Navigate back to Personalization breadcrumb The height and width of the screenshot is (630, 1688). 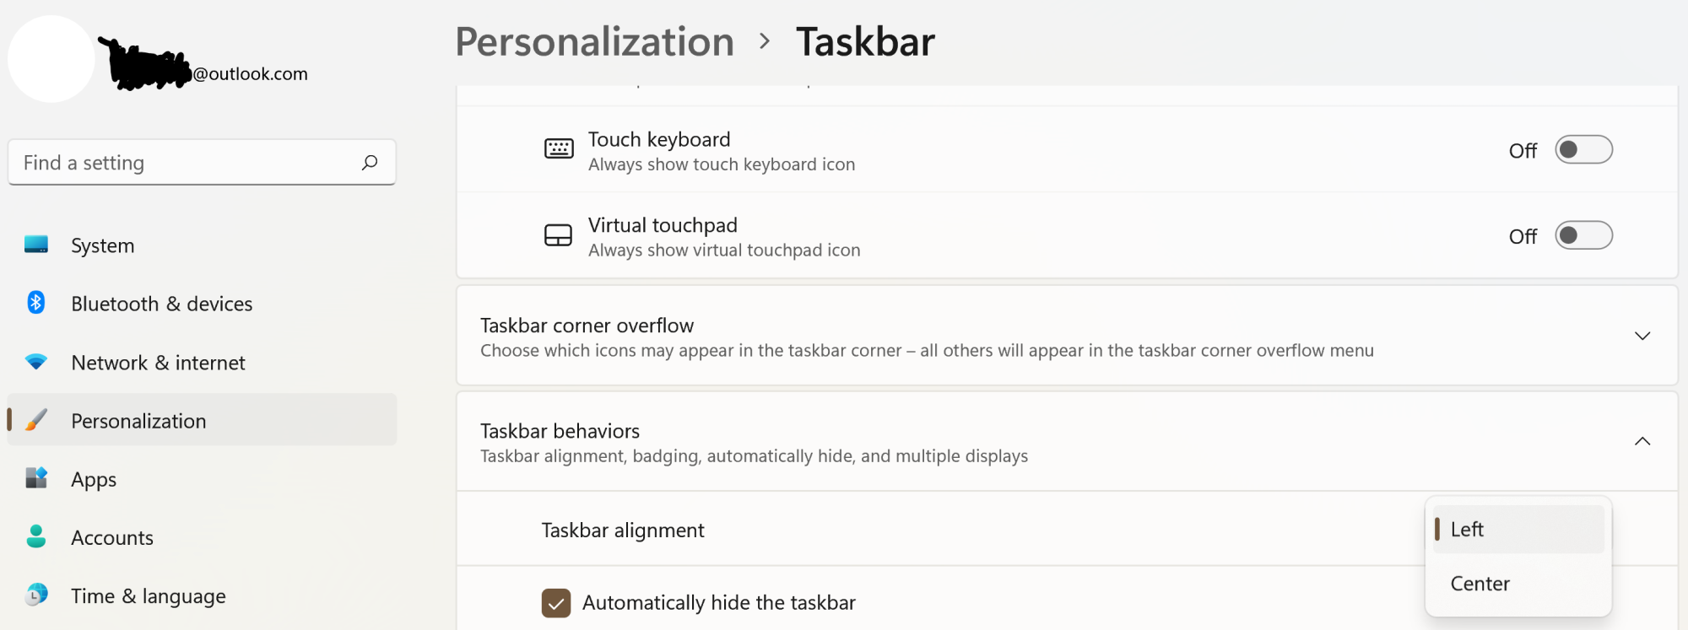click(594, 42)
